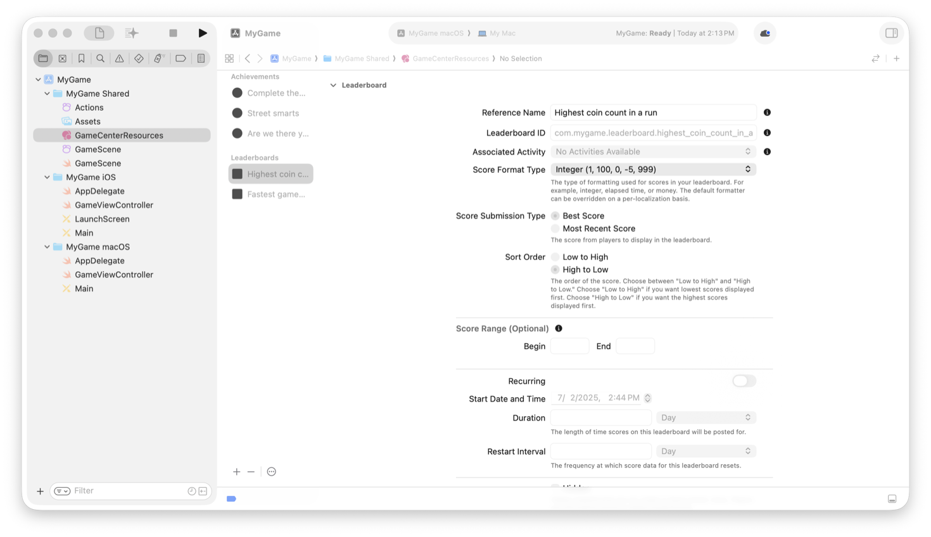Image resolution: width=931 pixels, height=537 pixels.
Task: Run the project with the play button
Action: pyautogui.click(x=203, y=32)
